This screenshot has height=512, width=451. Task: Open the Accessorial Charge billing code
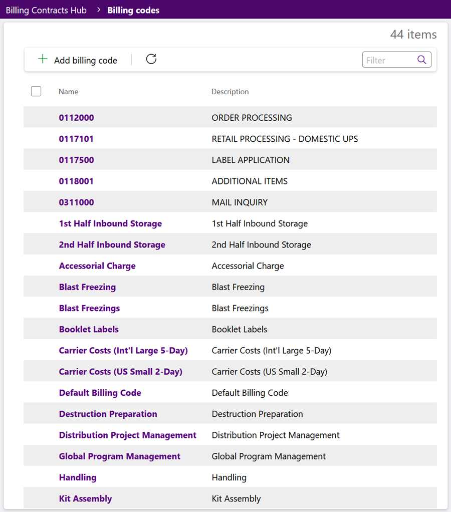(97, 266)
